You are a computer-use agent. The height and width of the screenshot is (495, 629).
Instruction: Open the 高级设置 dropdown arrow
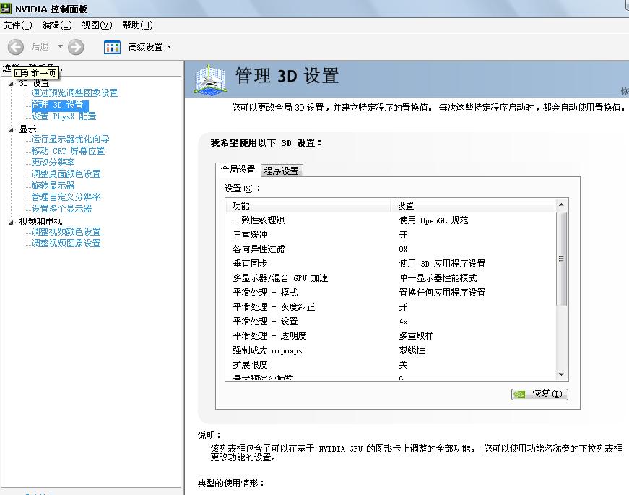(x=170, y=47)
